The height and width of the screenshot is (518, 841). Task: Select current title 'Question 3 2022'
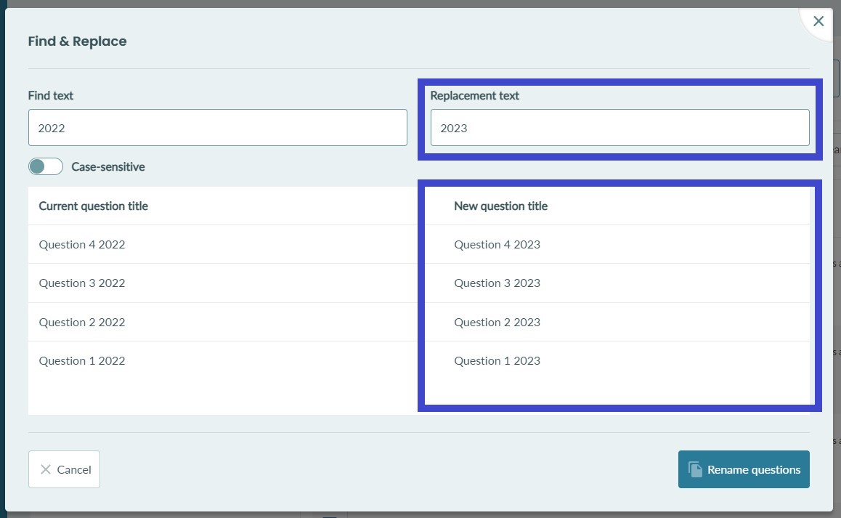(82, 283)
